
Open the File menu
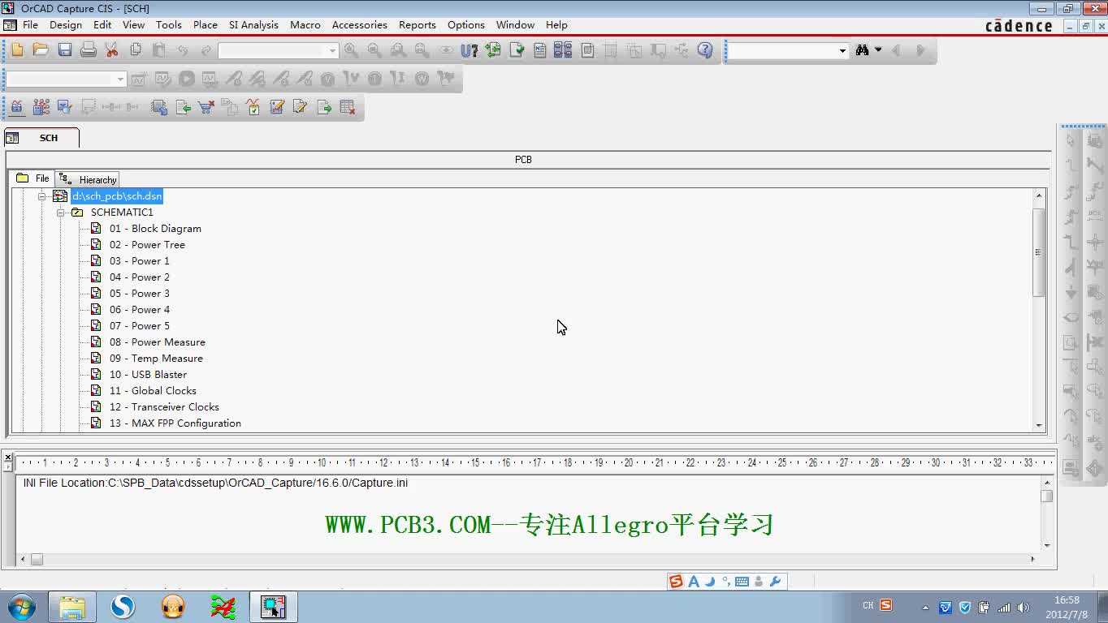[30, 25]
